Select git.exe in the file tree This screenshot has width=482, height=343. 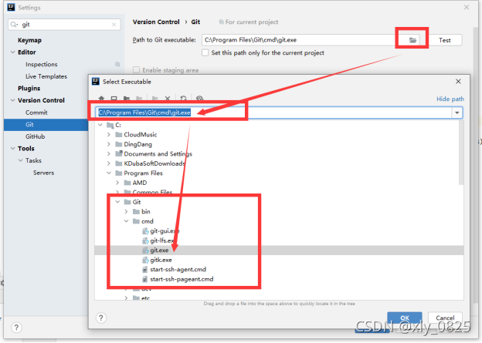click(x=159, y=251)
